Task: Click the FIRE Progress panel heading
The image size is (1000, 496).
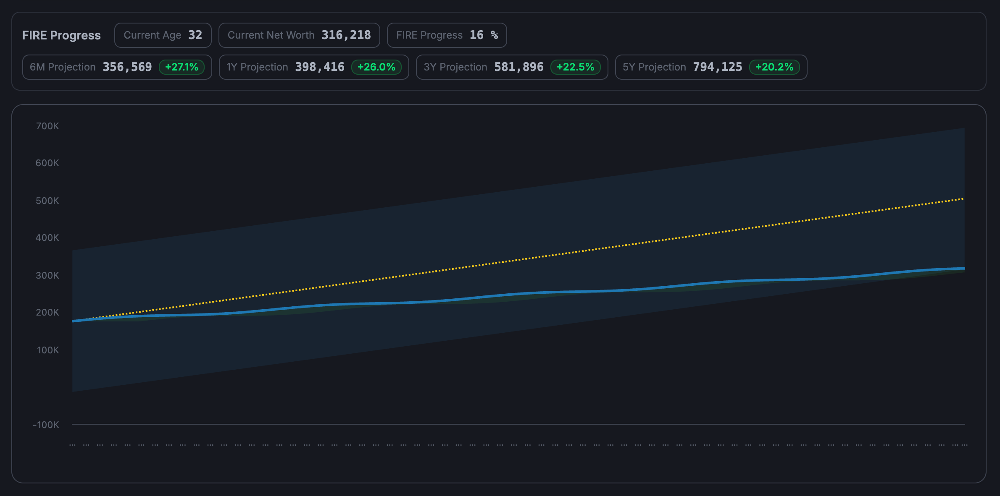Action: (x=61, y=35)
